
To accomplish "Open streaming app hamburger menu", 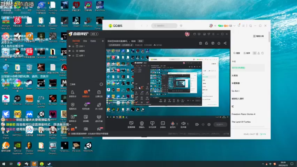I will coord(213,34).
